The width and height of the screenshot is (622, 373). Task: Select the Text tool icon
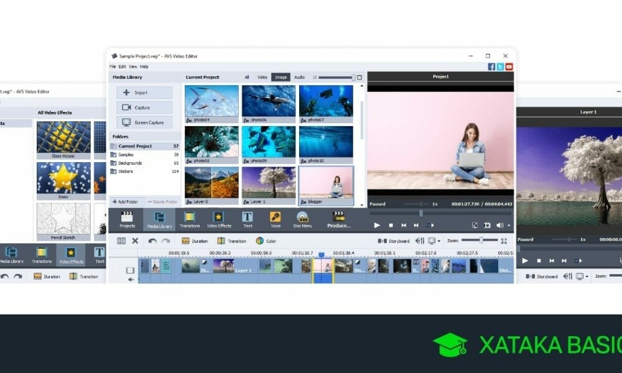pos(248,219)
